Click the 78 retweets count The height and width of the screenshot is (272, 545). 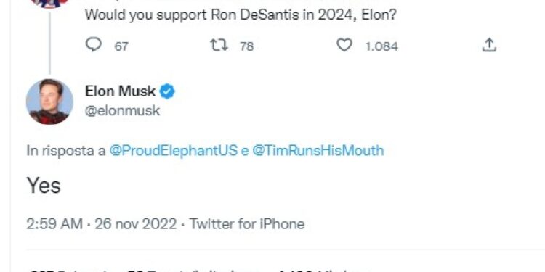[x=247, y=46]
